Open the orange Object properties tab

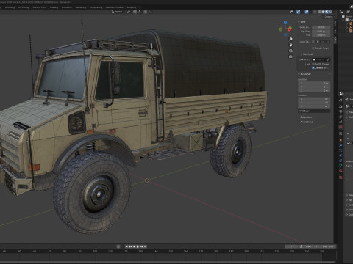point(340,140)
